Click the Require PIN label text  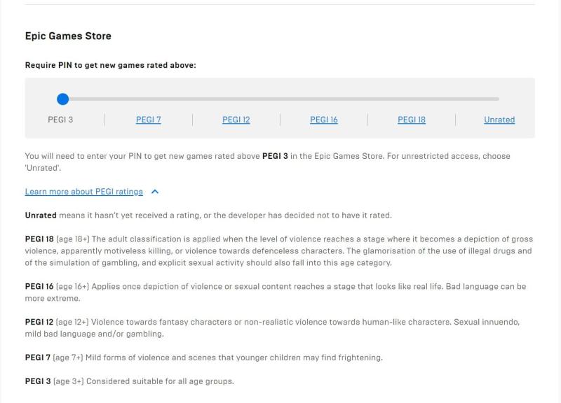coord(111,65)
